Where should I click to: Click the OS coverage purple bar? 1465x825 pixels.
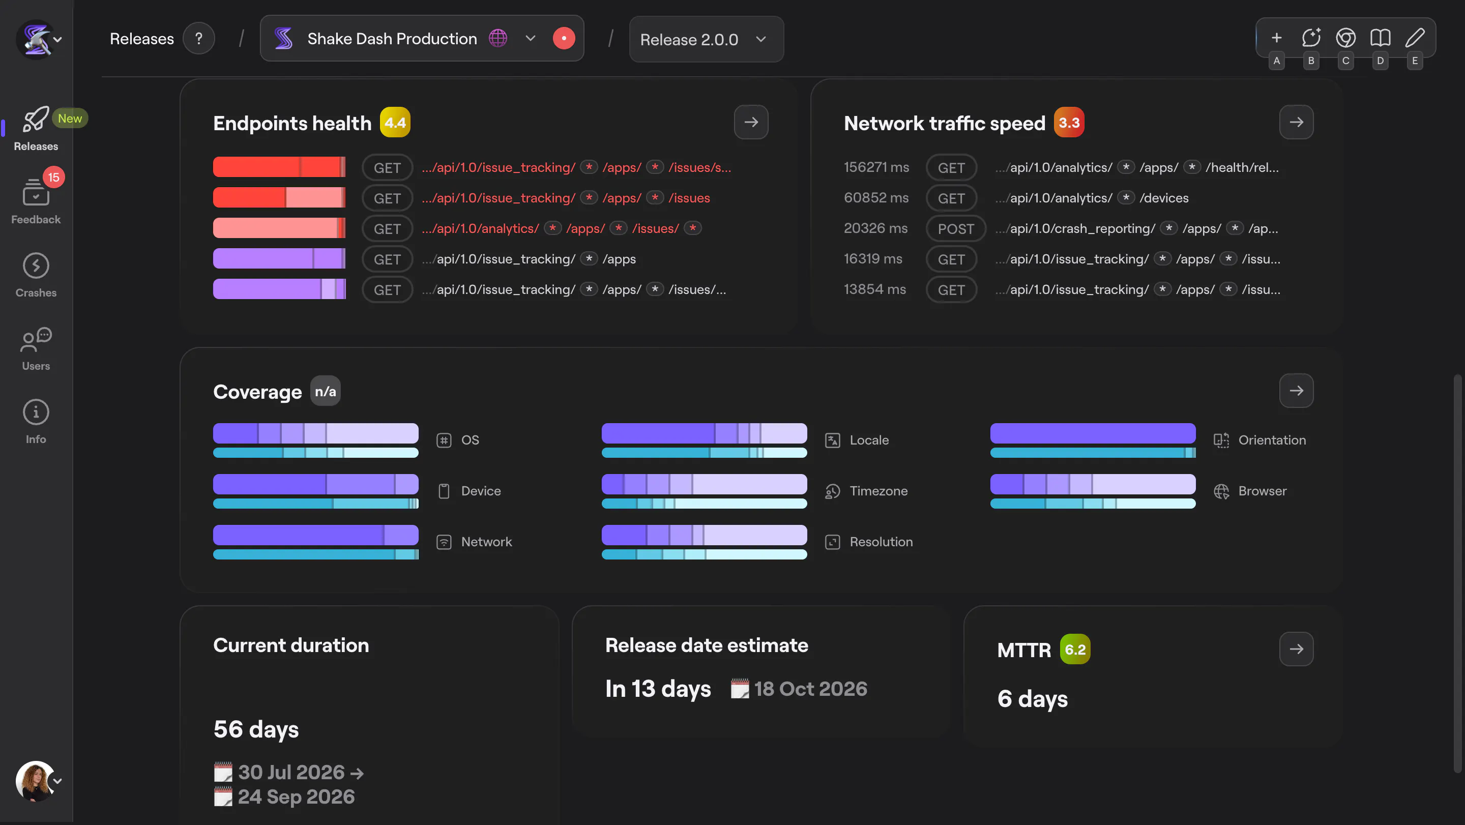315,433
